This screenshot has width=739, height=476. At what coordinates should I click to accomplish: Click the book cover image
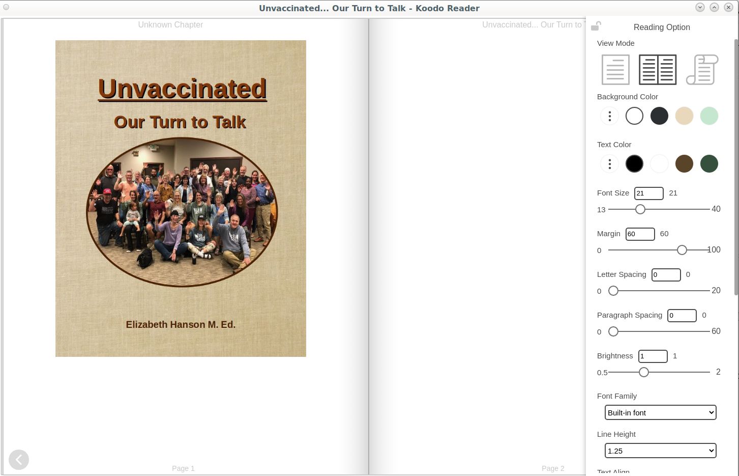coord(181,199)
